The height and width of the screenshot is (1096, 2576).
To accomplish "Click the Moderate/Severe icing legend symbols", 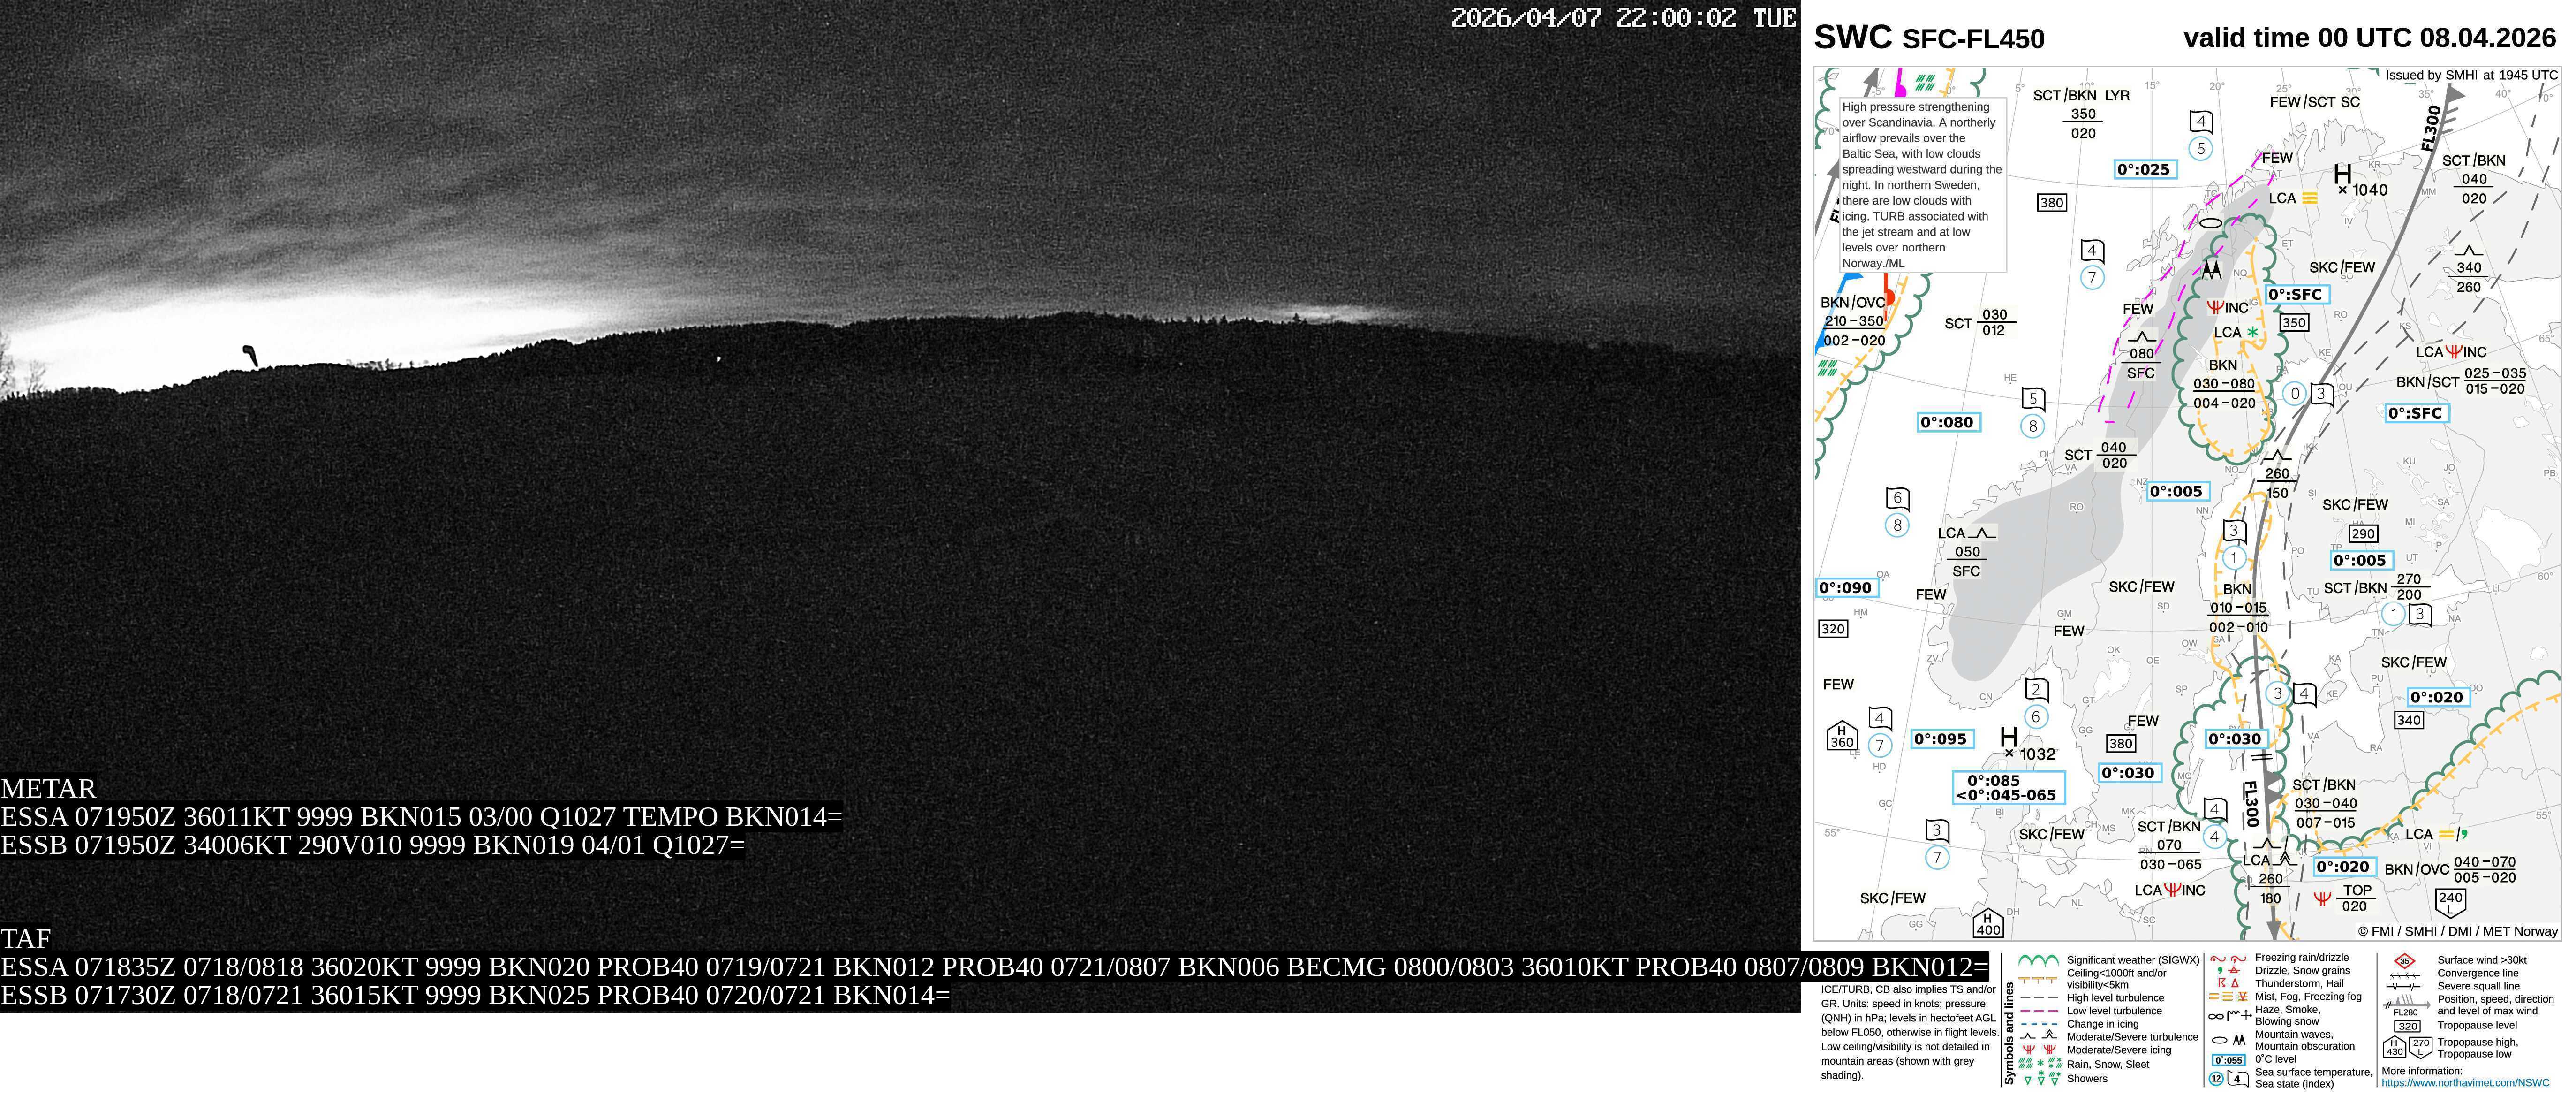I will pos(2040,1050).
